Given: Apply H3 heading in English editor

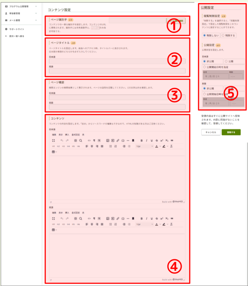Looking at the screenshot, I should click(63, 224).
